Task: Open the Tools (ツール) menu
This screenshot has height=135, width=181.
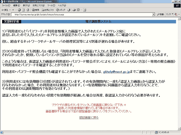Action: (x=51, y=6)
